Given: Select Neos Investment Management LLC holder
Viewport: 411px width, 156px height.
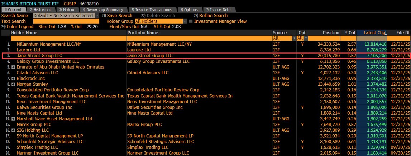Looking at the screenshot, I should click(51, 102).
